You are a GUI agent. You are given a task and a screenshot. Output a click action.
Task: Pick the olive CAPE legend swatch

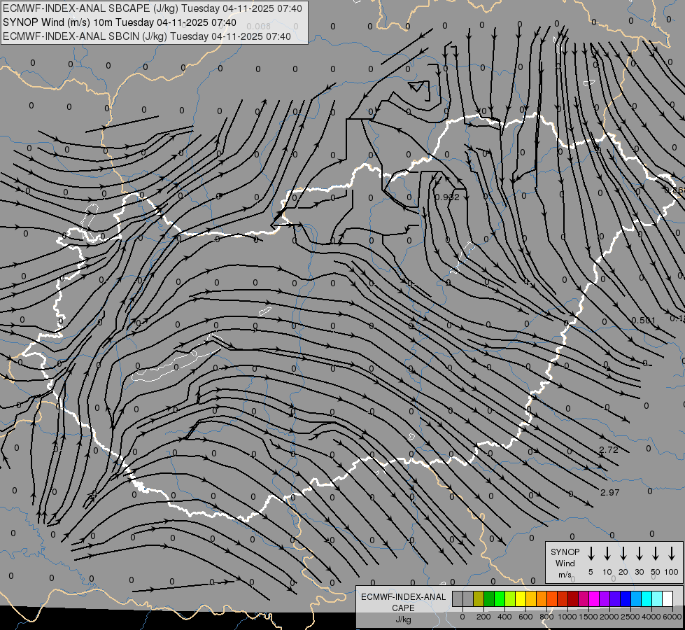pos(479,598)
